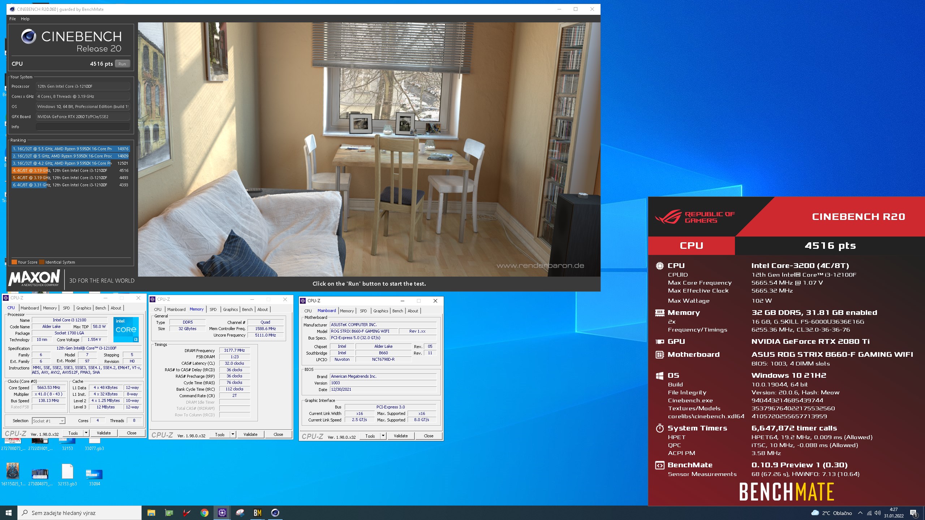Open the Cinebench Help menu
The width and height of the screenshot is (925, 520).
pos(25,19)
